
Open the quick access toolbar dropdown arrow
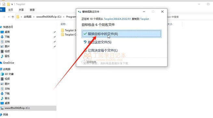coord(12,5)
